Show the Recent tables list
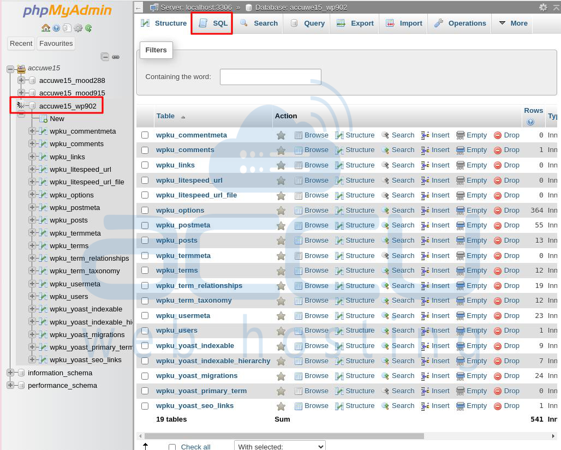Image resolution: width=561 pixels, height=450 pixels. 21,43
